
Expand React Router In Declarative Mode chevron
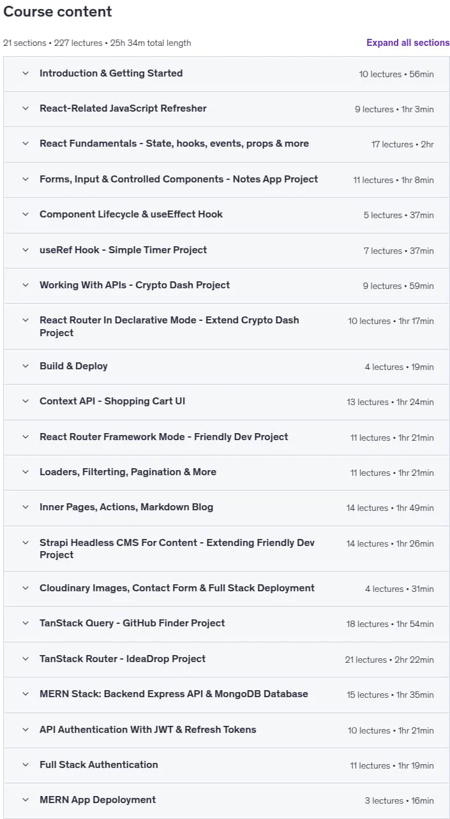[26, 320]
